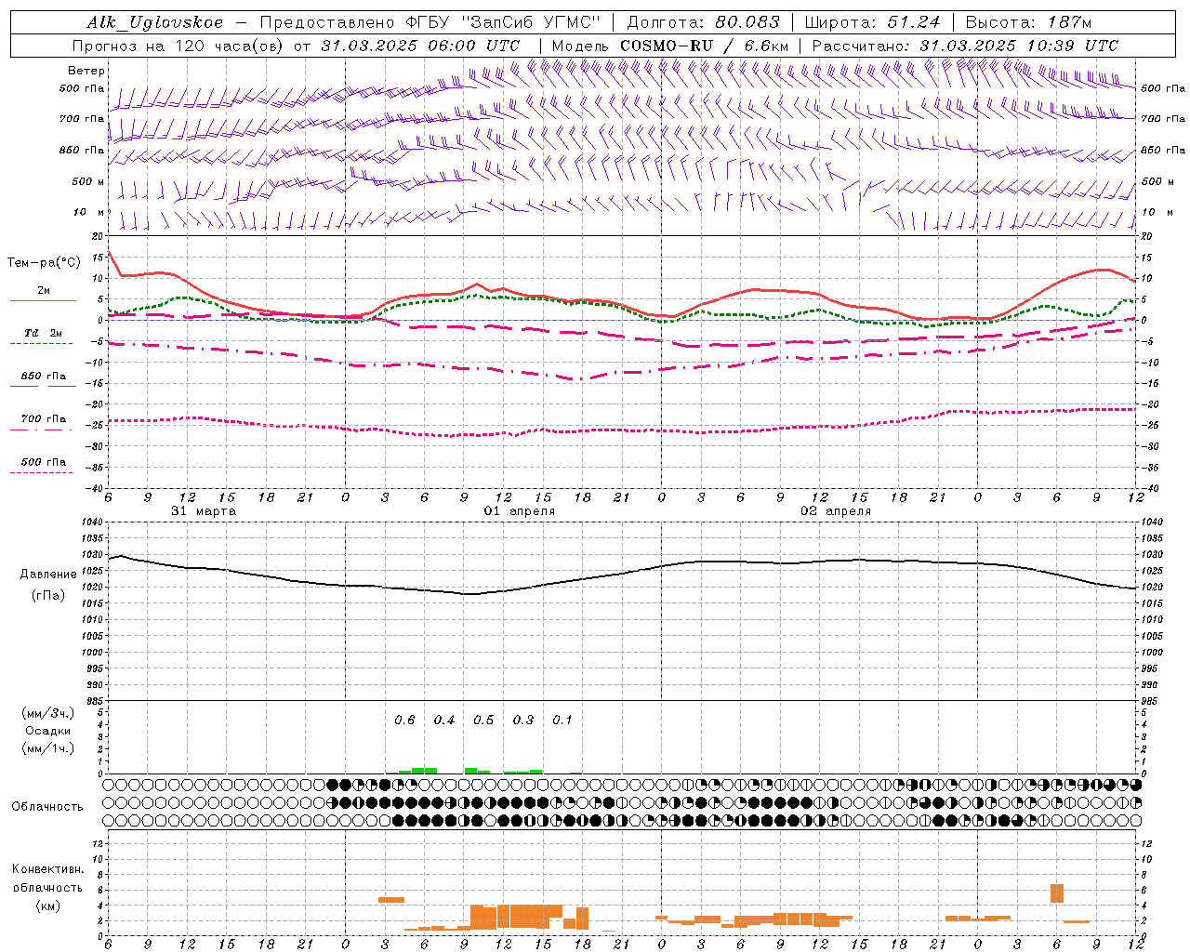The width and height of the screenshot is (1190, 952).
Task: Click the red line sample under '2м' legend
Action: [x=43, y=300]
